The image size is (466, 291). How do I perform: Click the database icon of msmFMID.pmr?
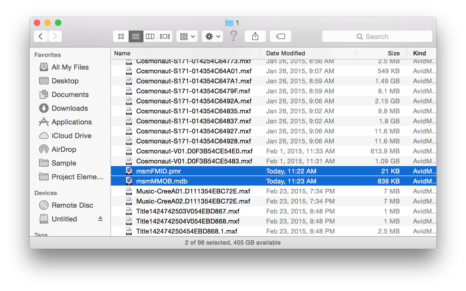coord(129,171)
